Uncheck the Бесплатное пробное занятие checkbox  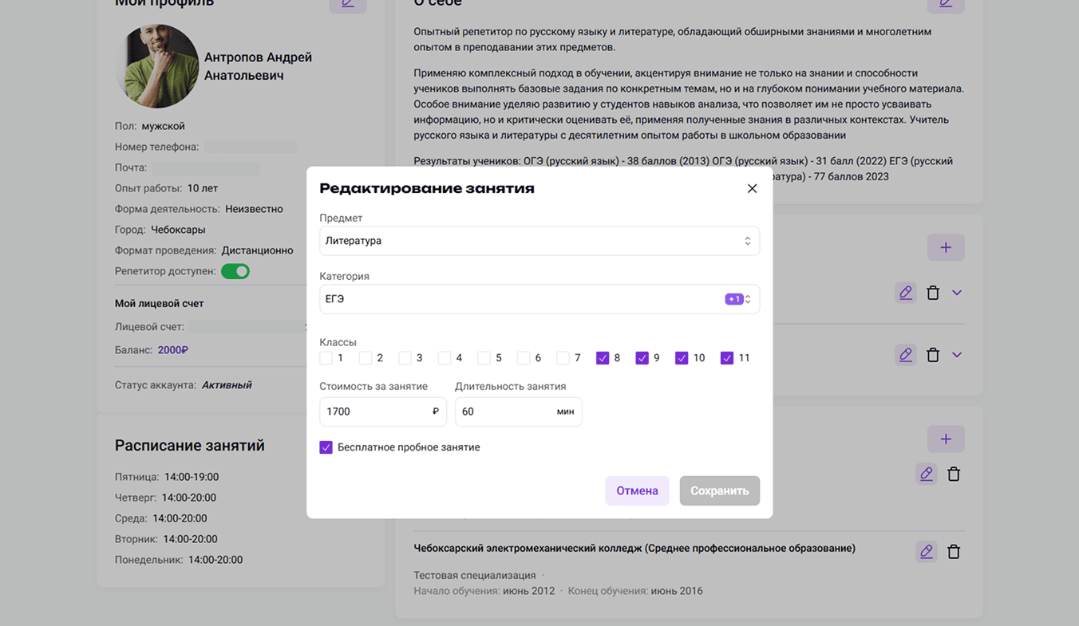click(x=326, y=447)
